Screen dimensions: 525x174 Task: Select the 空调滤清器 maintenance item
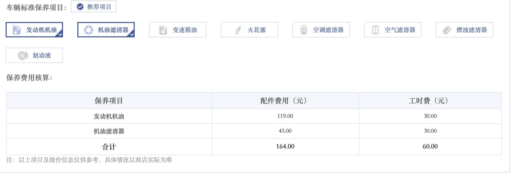(321, 30)
